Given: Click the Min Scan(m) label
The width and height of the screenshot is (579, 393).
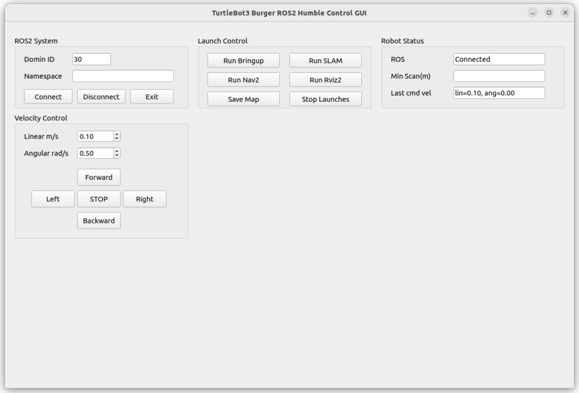Looking at the screenshot, I should tap(411, 76).
